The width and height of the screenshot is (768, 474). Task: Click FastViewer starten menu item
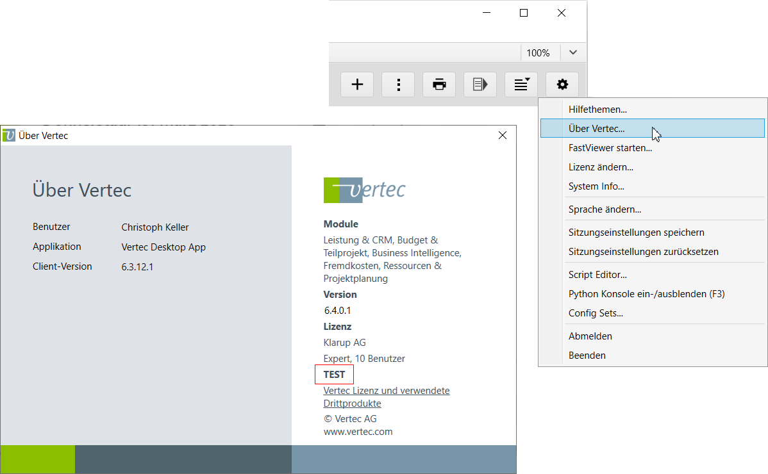(610, 148)
